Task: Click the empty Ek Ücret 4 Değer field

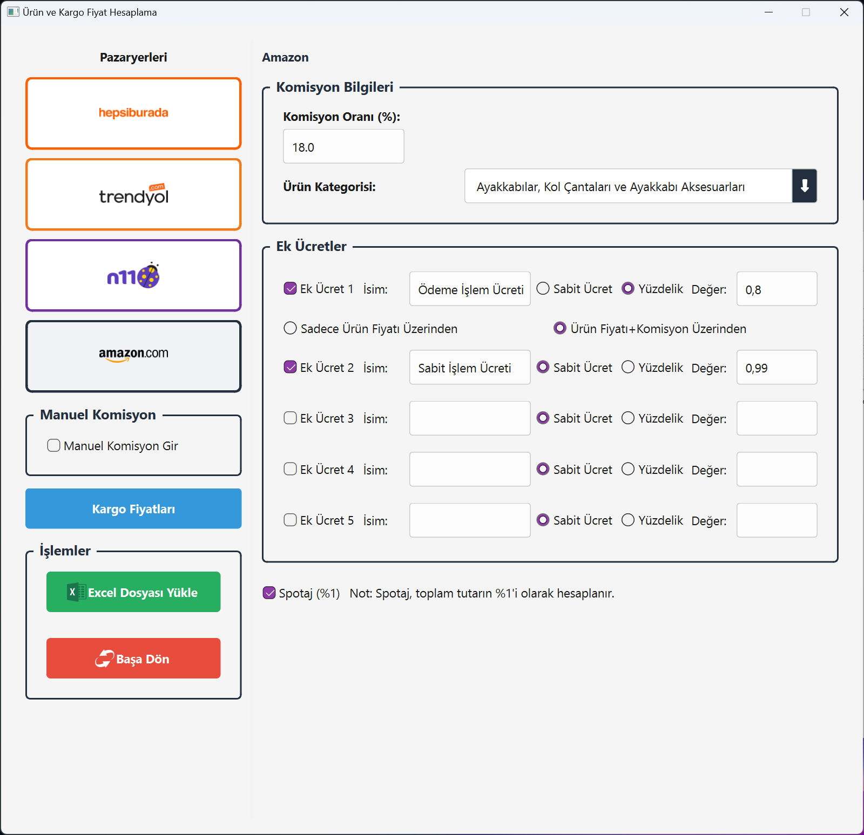Action: 777,469
